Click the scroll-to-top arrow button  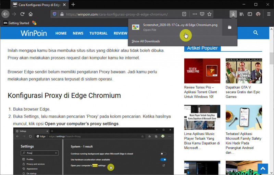[x=263, y=169]
